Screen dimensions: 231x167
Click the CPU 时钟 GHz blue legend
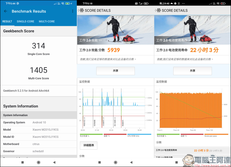pos(139,135)
